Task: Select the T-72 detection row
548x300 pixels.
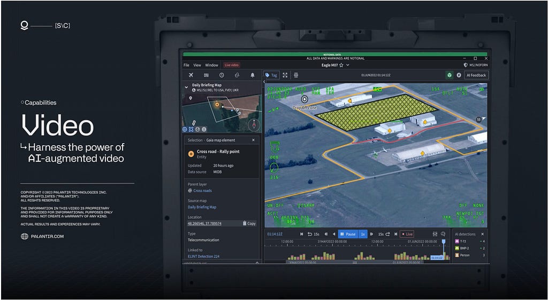Action: [470, 241]
